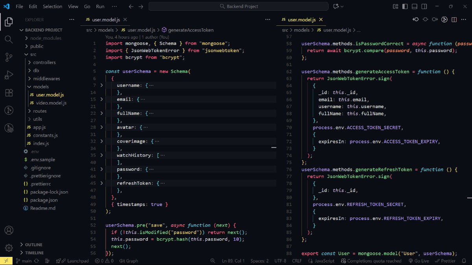The image size is (472, 265).
Task: Expand the folded username block on line 7
Action: 101,84
